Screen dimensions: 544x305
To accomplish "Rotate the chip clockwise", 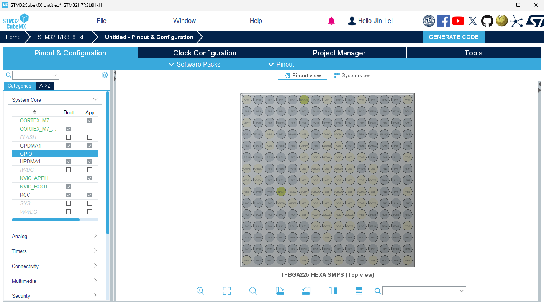I will click(x=280, y=291).
